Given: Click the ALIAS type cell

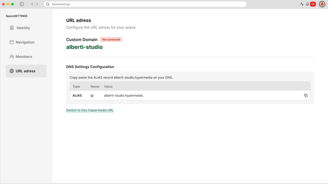Looking at the screenshot, I should pos(77,96).
